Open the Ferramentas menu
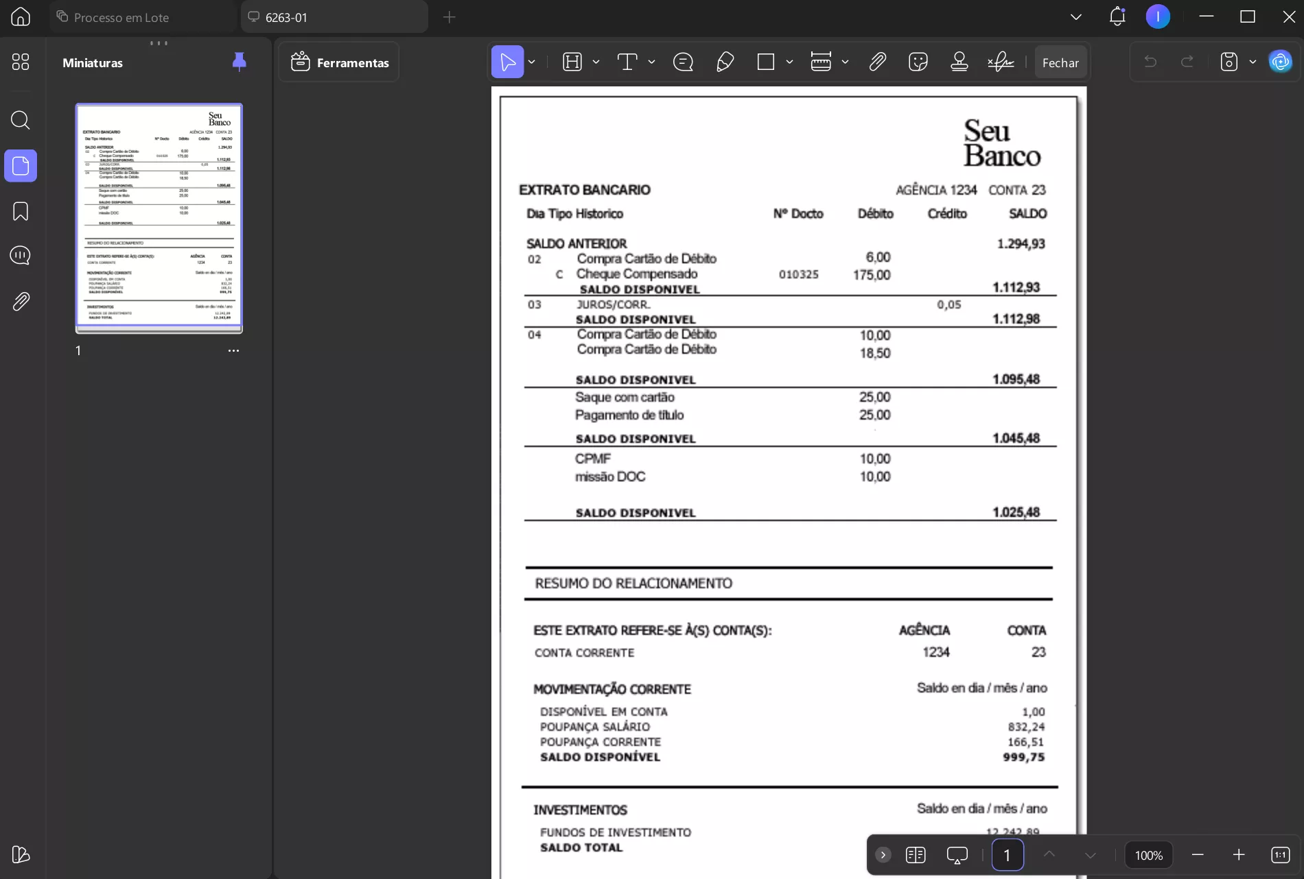 pyautogui.click(x=338, y=62)
